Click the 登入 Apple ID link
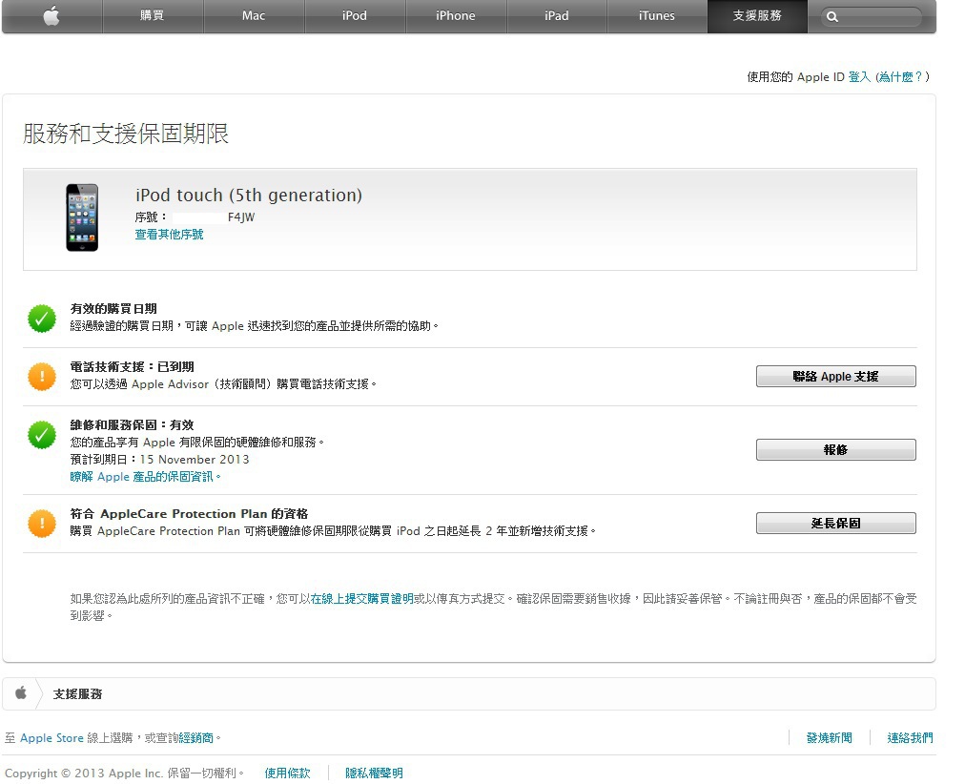The height and width of the screenshot is (784, 965). (859, 77)
